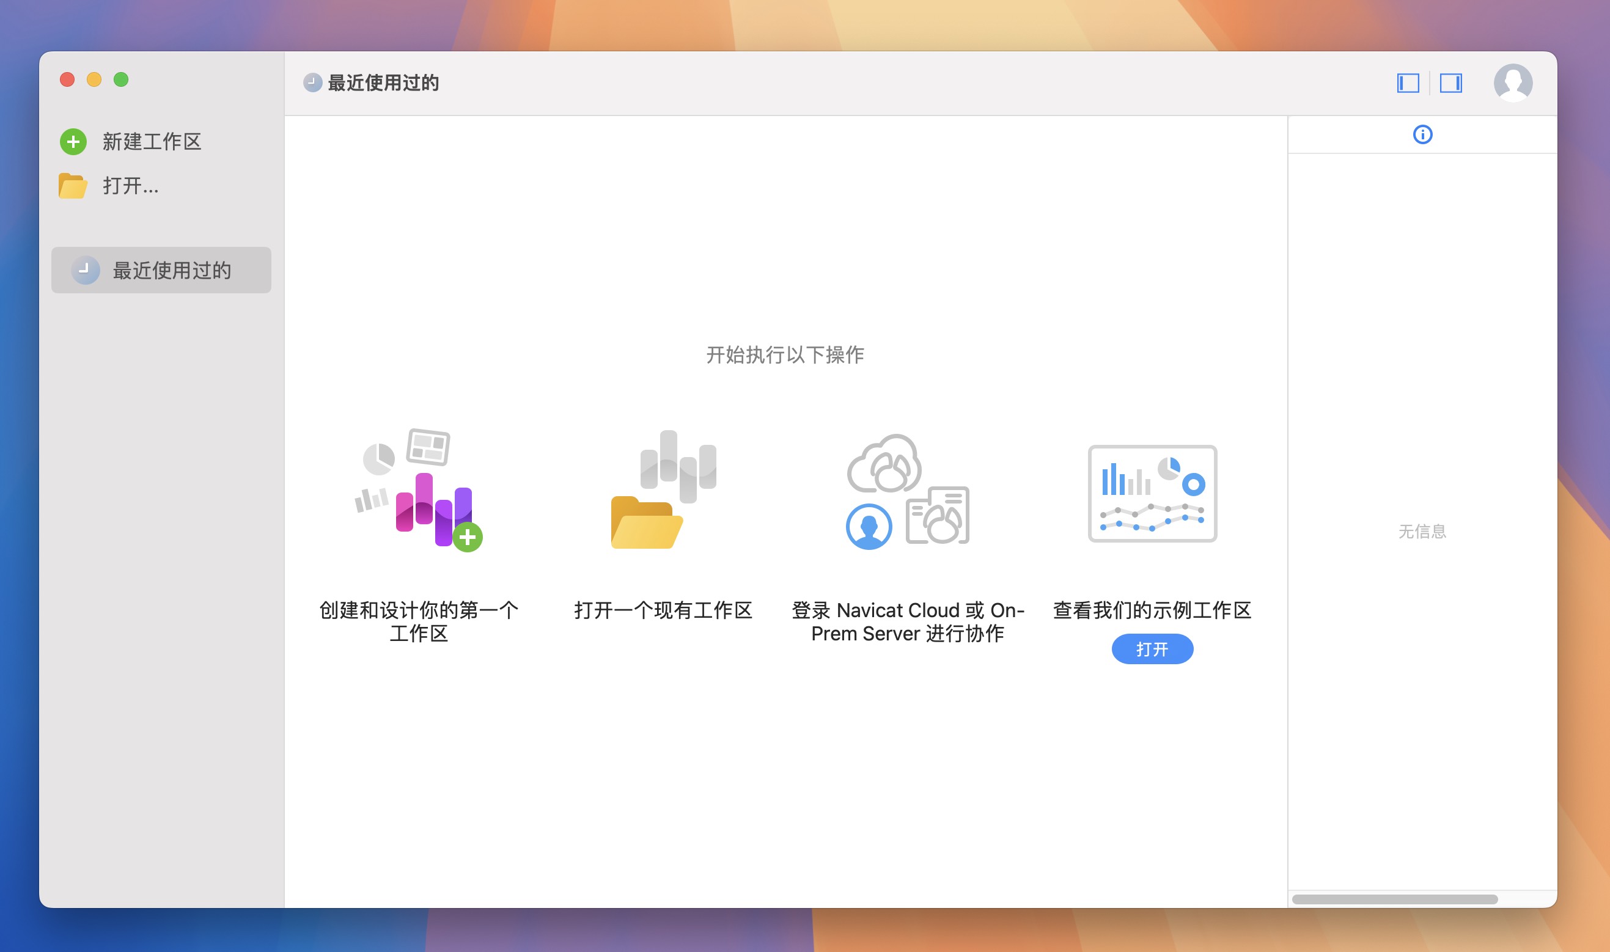This screenshot has width=1610, height=952.
Task: Click 创建和设计你的第一个工作区 label
Action: tap(418, 621)
